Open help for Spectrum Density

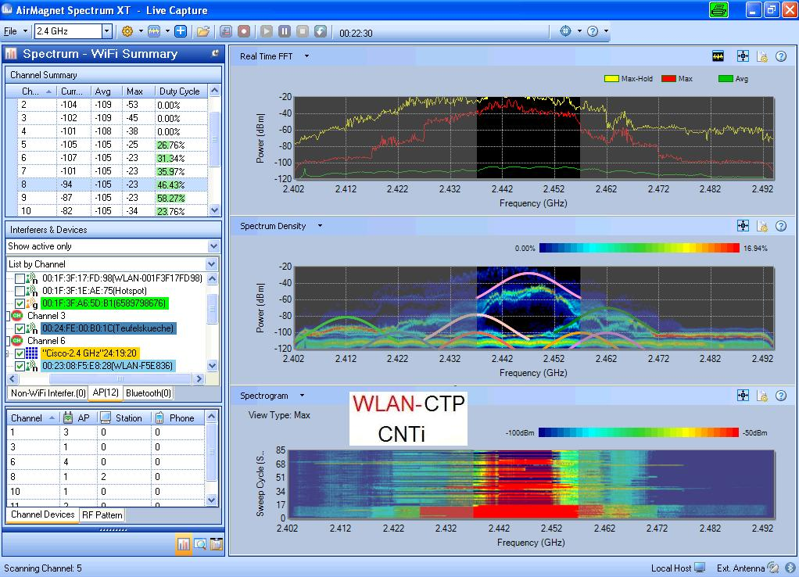781,226
